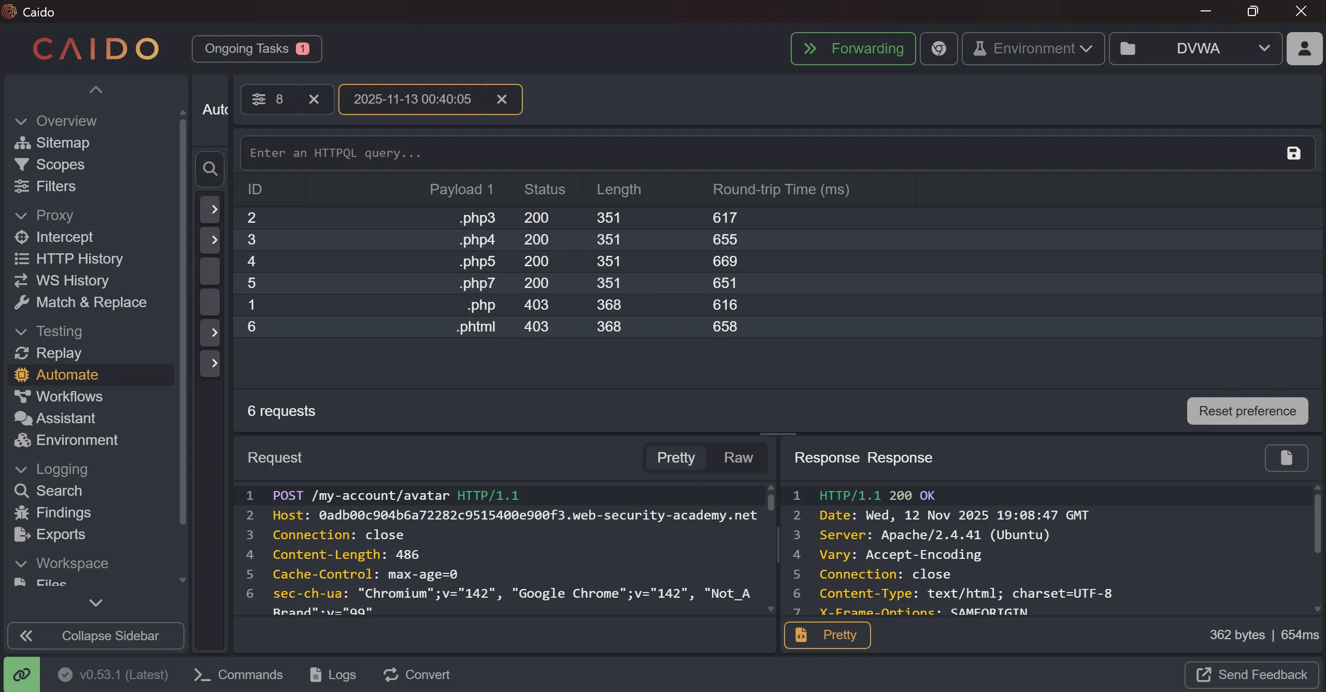Click the Chrome browser icon button
Viewport: 1326px width, 692px height.
938,49
